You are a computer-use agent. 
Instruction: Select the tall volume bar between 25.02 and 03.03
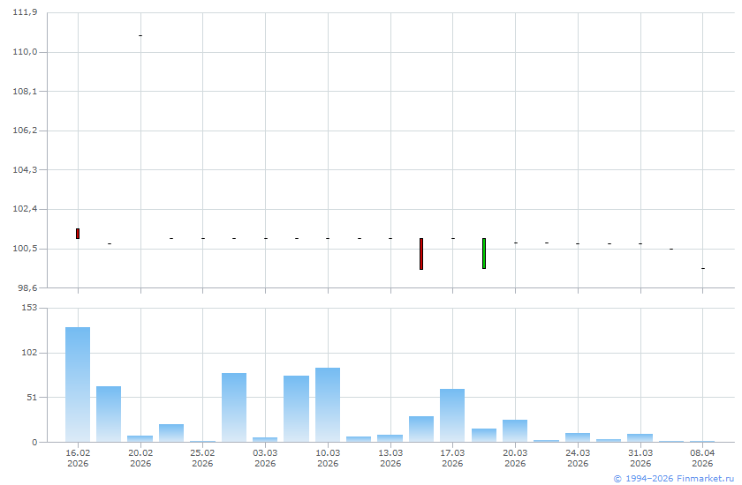[x=234, y=407]
